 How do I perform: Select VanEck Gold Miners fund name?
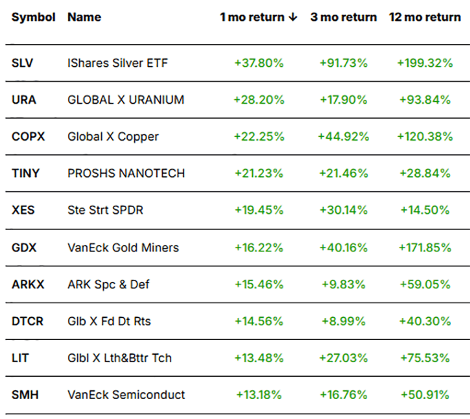(x=123, y=247)
